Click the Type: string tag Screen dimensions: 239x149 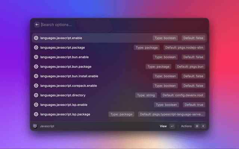tap(146, 95)
